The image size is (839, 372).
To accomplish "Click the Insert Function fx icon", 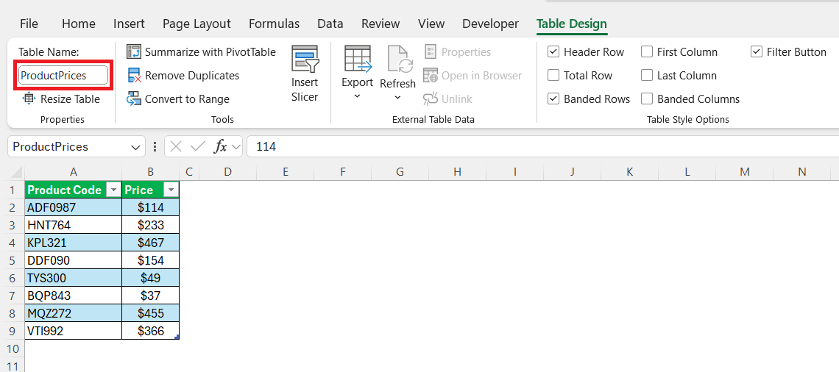I will [221, 146].
